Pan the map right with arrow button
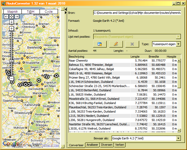This screenshot has height=150, width=187. (16, 17)
